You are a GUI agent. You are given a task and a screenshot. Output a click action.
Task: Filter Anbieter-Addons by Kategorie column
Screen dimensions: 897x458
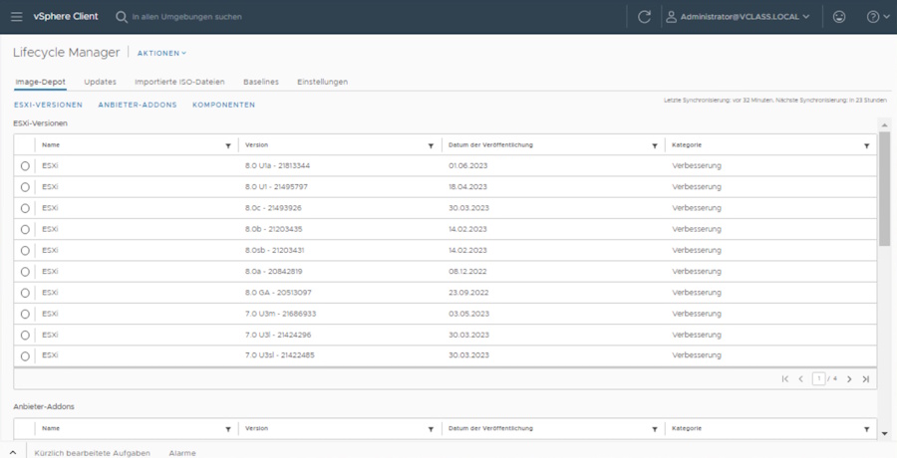coord(867,429)
